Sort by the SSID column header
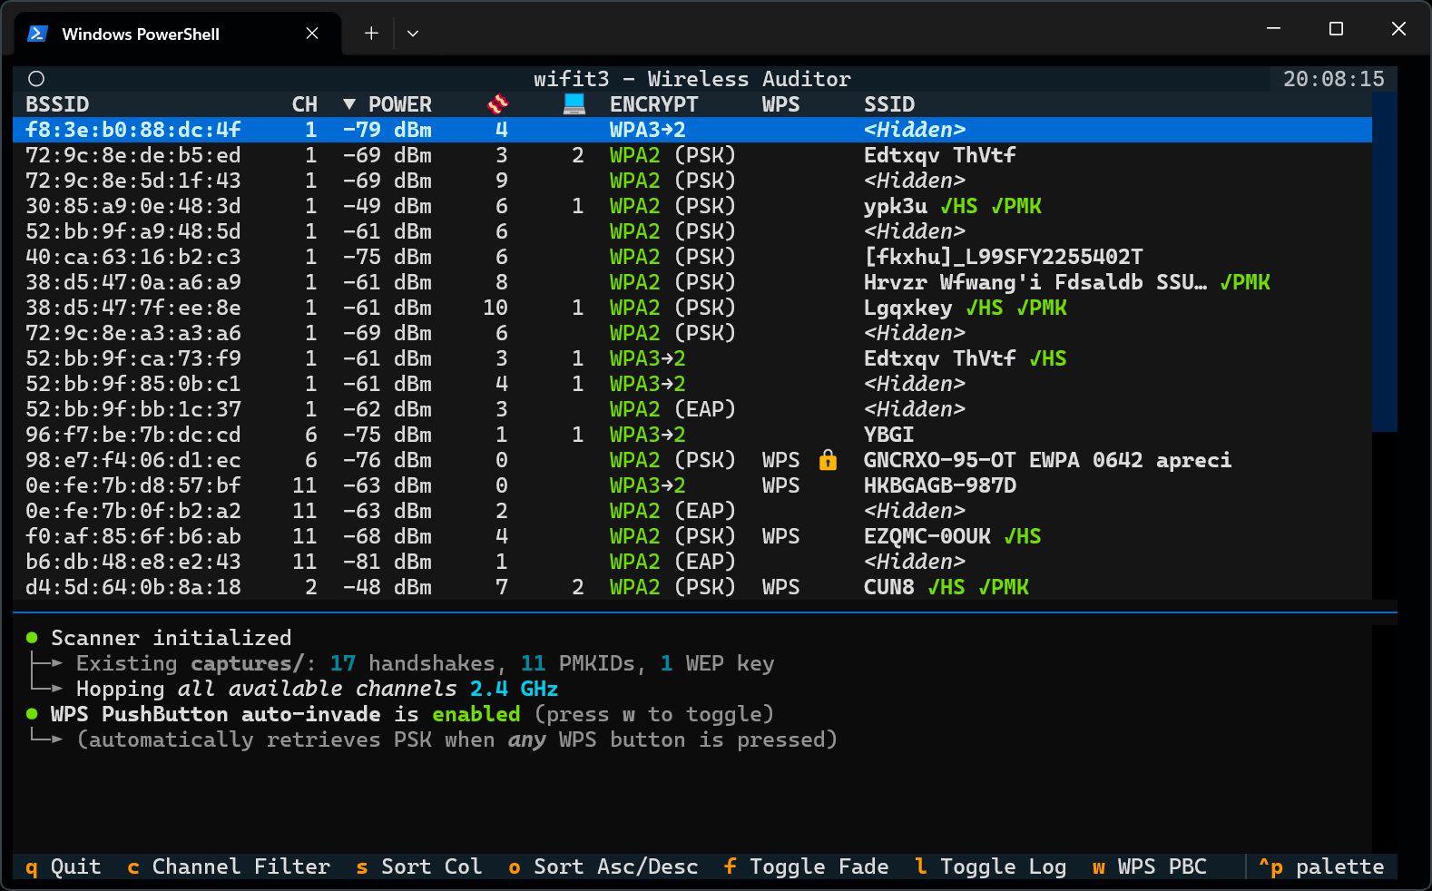The image size is (1432, 891). (889, 104)
